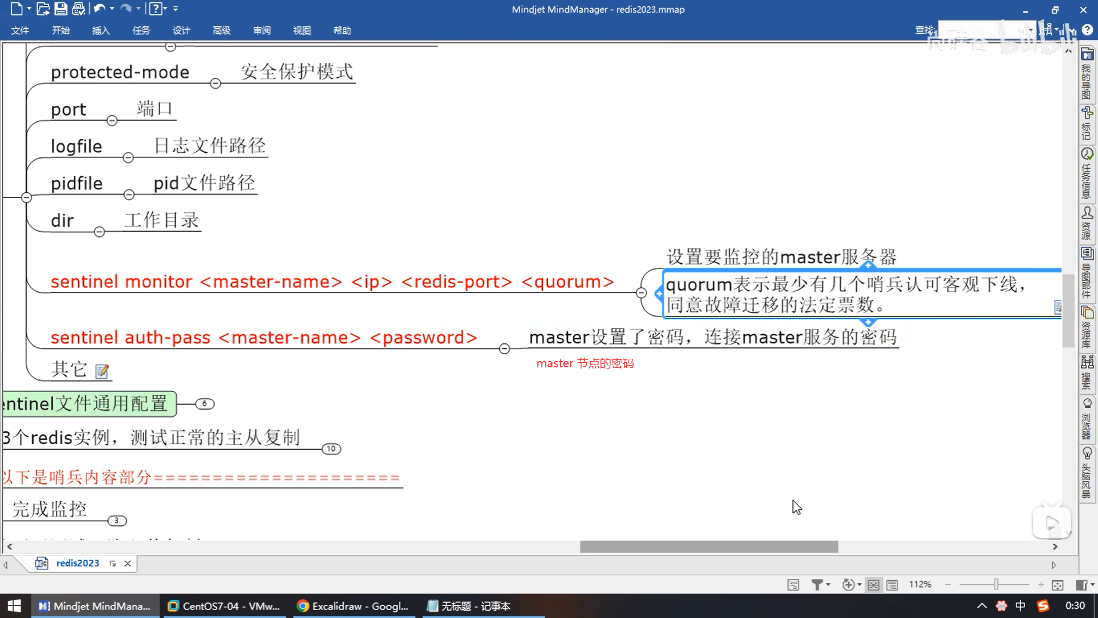Click the Undo arrow icon
1098x618 pixels.
(99, 9)
